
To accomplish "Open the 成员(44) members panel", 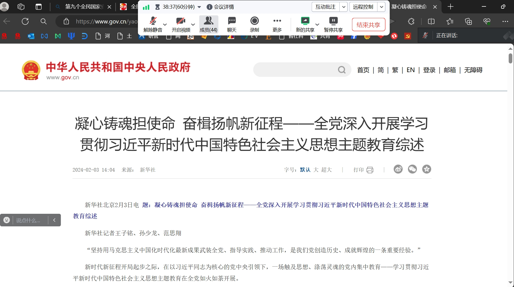I will click(x=208, y=24).
